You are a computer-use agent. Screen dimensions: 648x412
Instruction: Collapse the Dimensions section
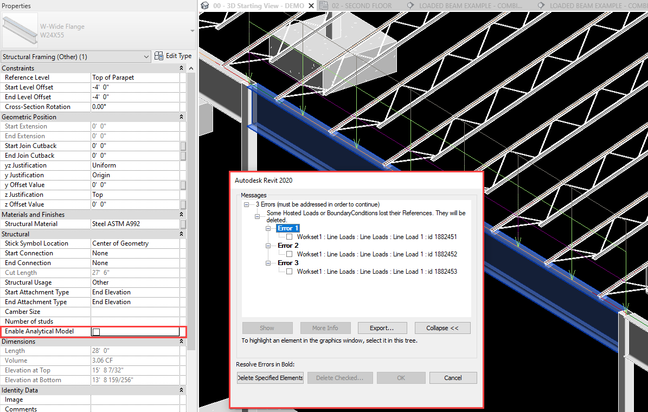tap(181, 342)
